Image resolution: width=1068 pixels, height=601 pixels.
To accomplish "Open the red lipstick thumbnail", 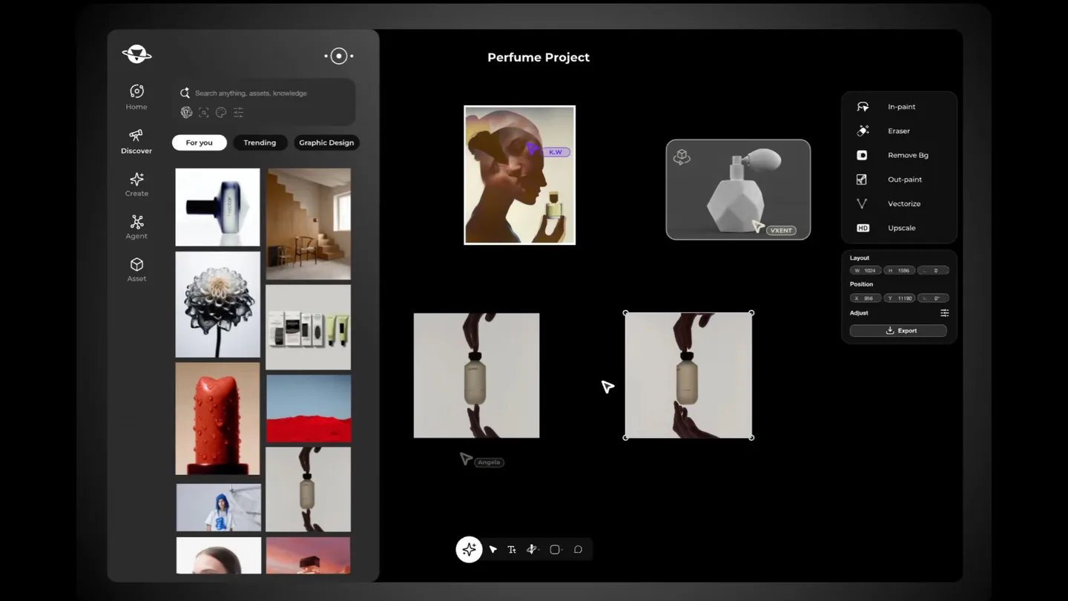I will coord(218,418).
